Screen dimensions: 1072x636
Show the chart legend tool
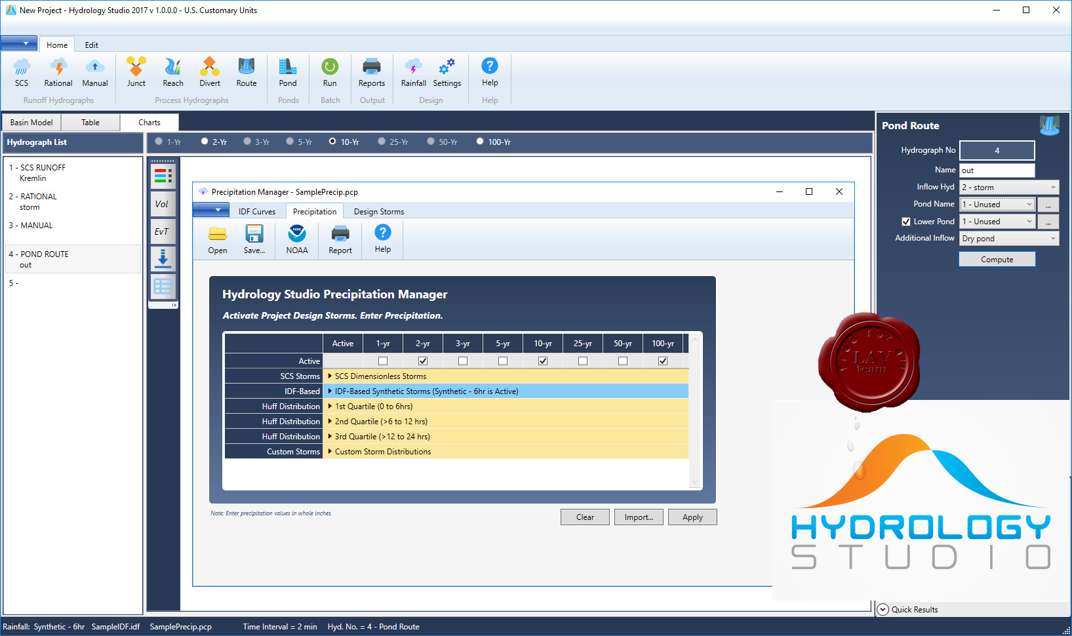coord(163,176)
